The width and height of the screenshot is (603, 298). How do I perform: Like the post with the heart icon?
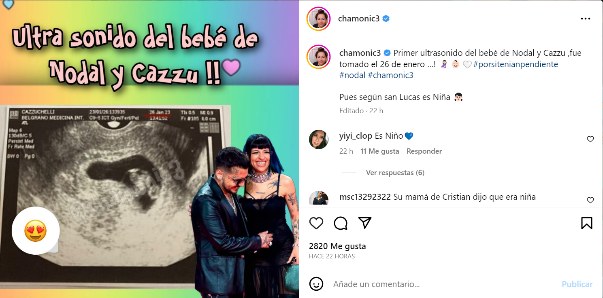coord(316,223)
